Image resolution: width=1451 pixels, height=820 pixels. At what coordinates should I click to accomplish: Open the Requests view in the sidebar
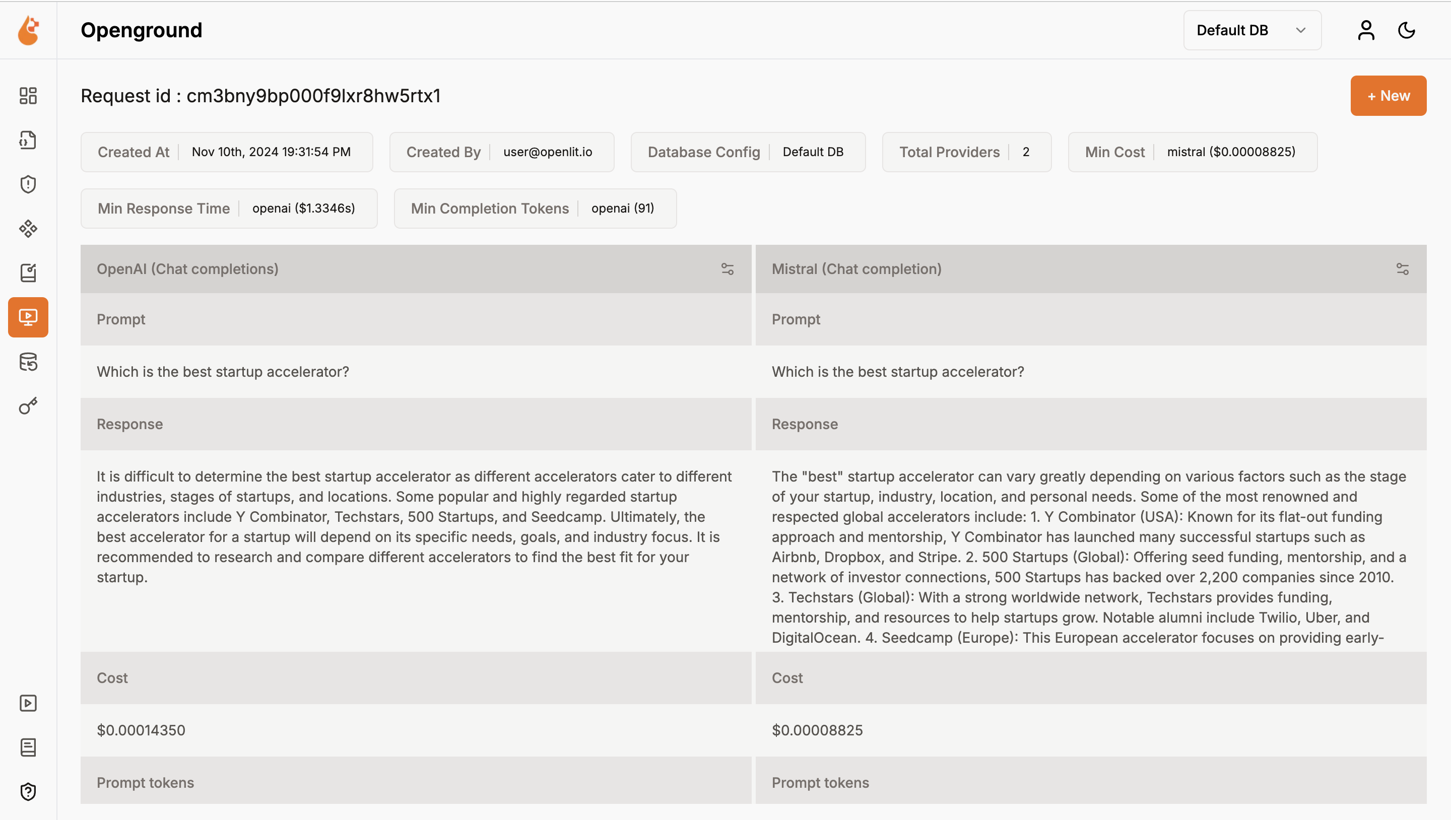click(28, 140)
